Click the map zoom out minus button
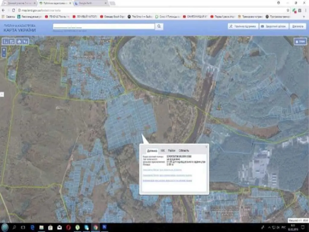309x232 pixels. click(x=4, y=55)
